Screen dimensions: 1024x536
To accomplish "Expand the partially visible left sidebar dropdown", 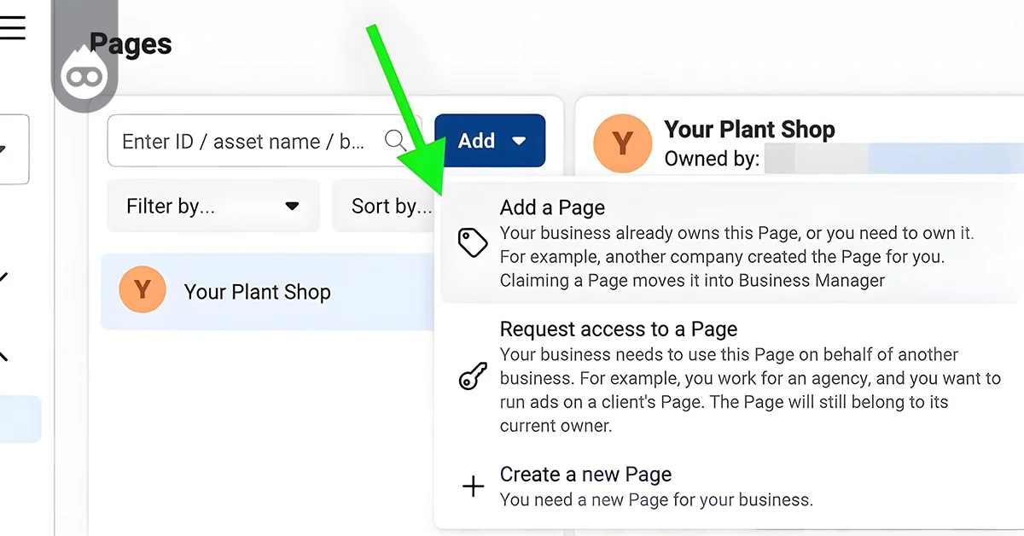I will click(14, 149).
